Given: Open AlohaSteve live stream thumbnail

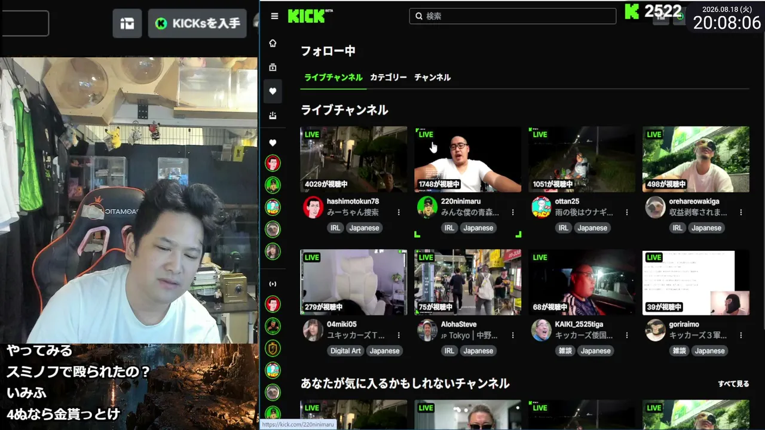Looking at the screenshot, I should 468,282.
